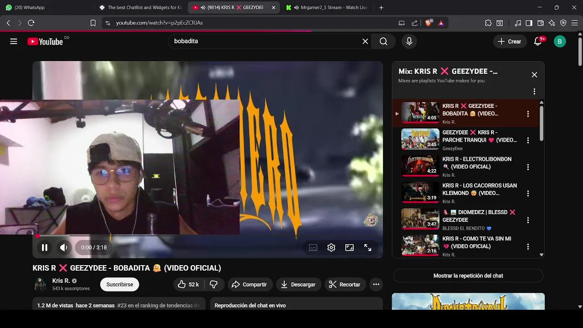This screenshot has height=328, width=583.
Task: Open options for LOS CACORROS item
Action: click(x=528, y=194)
